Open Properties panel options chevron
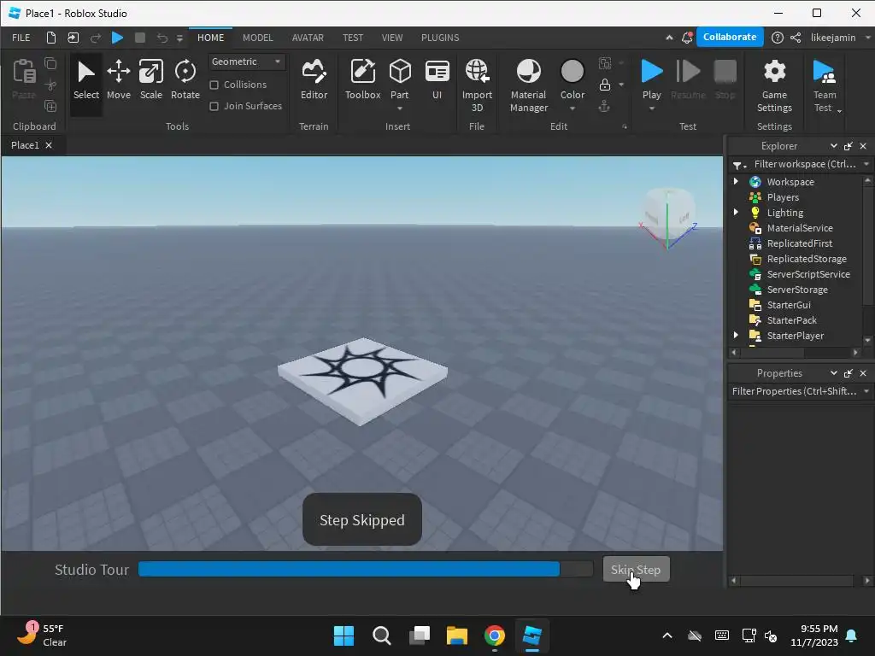Image resolution: width=875 pixels, height=656 pixels. click(x=834, y=372)
